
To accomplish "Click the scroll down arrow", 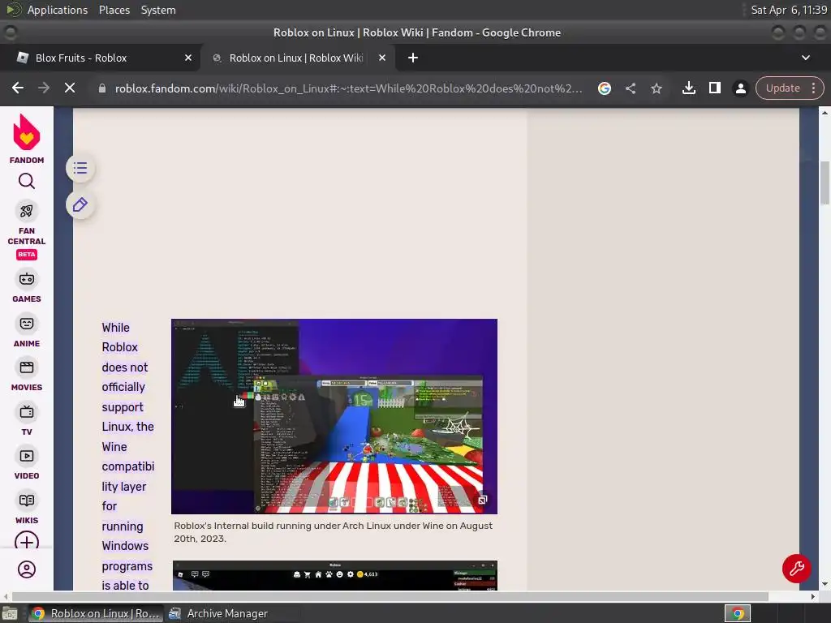I will coord(825,584).
